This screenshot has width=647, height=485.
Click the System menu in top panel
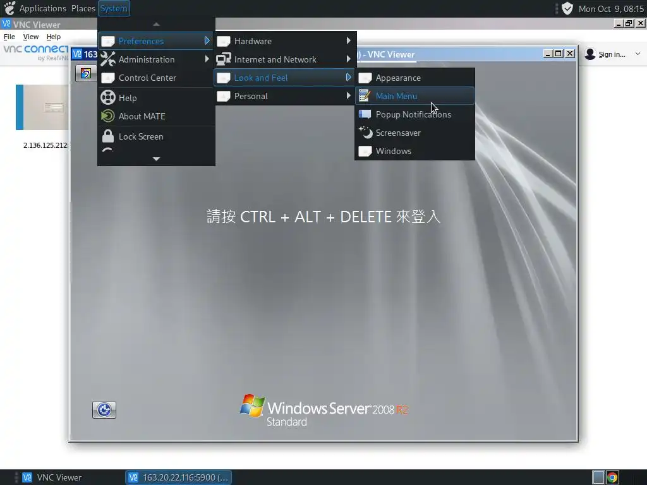click(114, 8)
